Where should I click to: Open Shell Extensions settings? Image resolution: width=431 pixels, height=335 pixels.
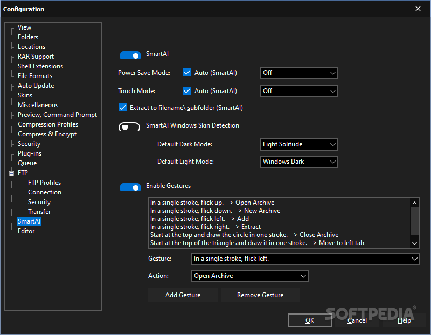(40, 66)
